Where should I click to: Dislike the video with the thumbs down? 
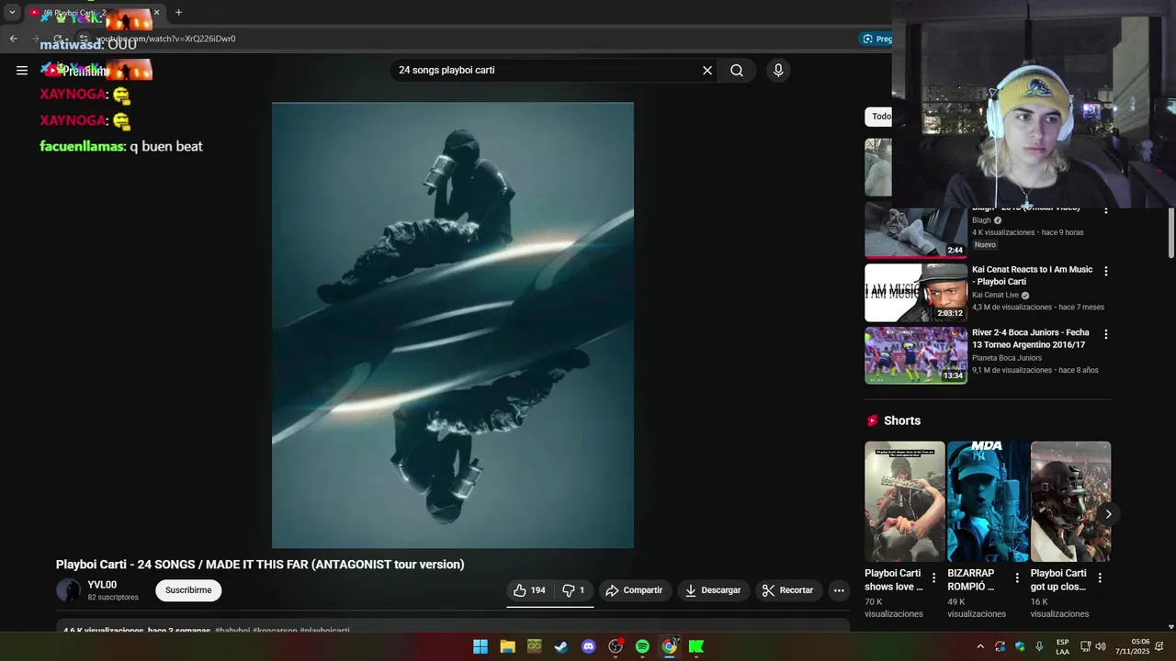click(x=573, y=590)
